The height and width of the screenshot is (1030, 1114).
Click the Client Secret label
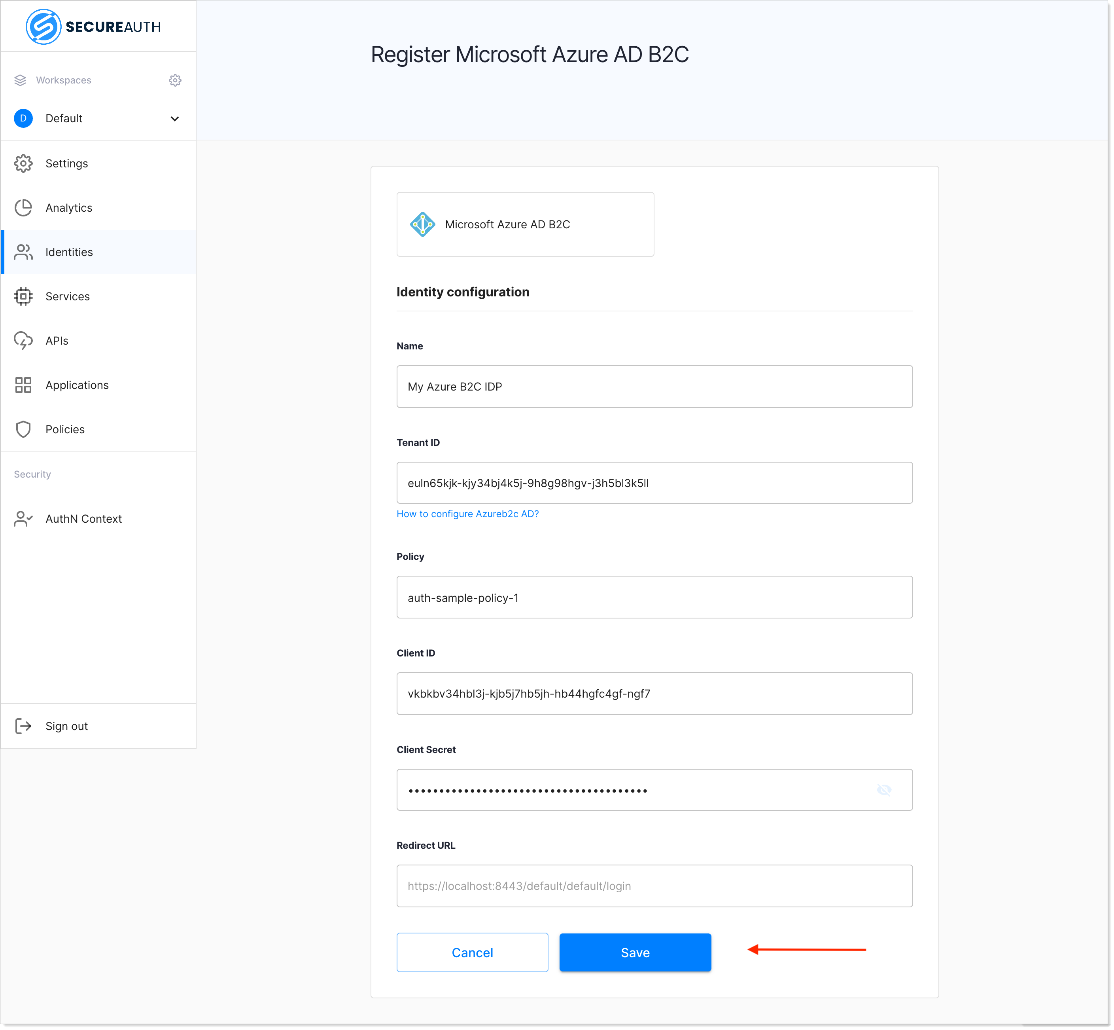(x=426, y=749)
